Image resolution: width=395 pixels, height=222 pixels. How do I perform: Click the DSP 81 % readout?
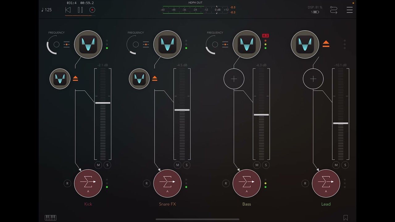click(315, 7)
